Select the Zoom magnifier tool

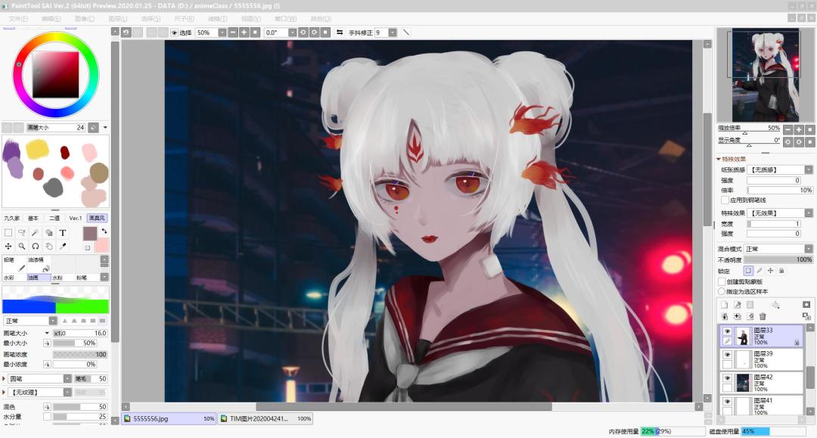click(x=22, y=247)
